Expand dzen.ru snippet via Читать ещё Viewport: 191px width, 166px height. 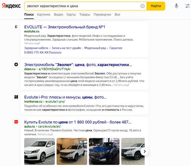pyautogui.click(x=121, y=85)
